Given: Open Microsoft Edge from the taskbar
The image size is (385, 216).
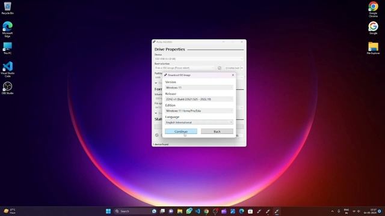Looking at the screenshot, I should coord(242,211).
